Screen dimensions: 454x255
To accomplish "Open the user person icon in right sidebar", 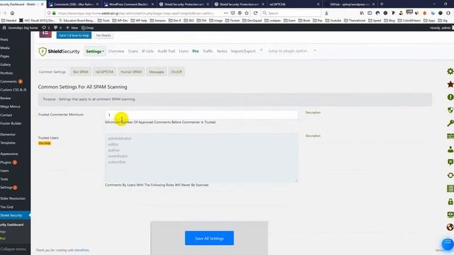I will tap(450, 149).
